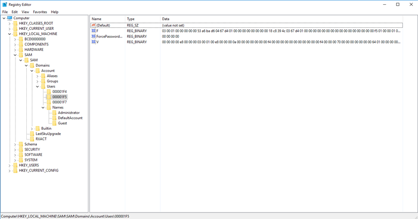Image resolution: width=418 pixels, height=219 pixels.
Task: Sort values by Type column header
Action: tap(143, 19)
